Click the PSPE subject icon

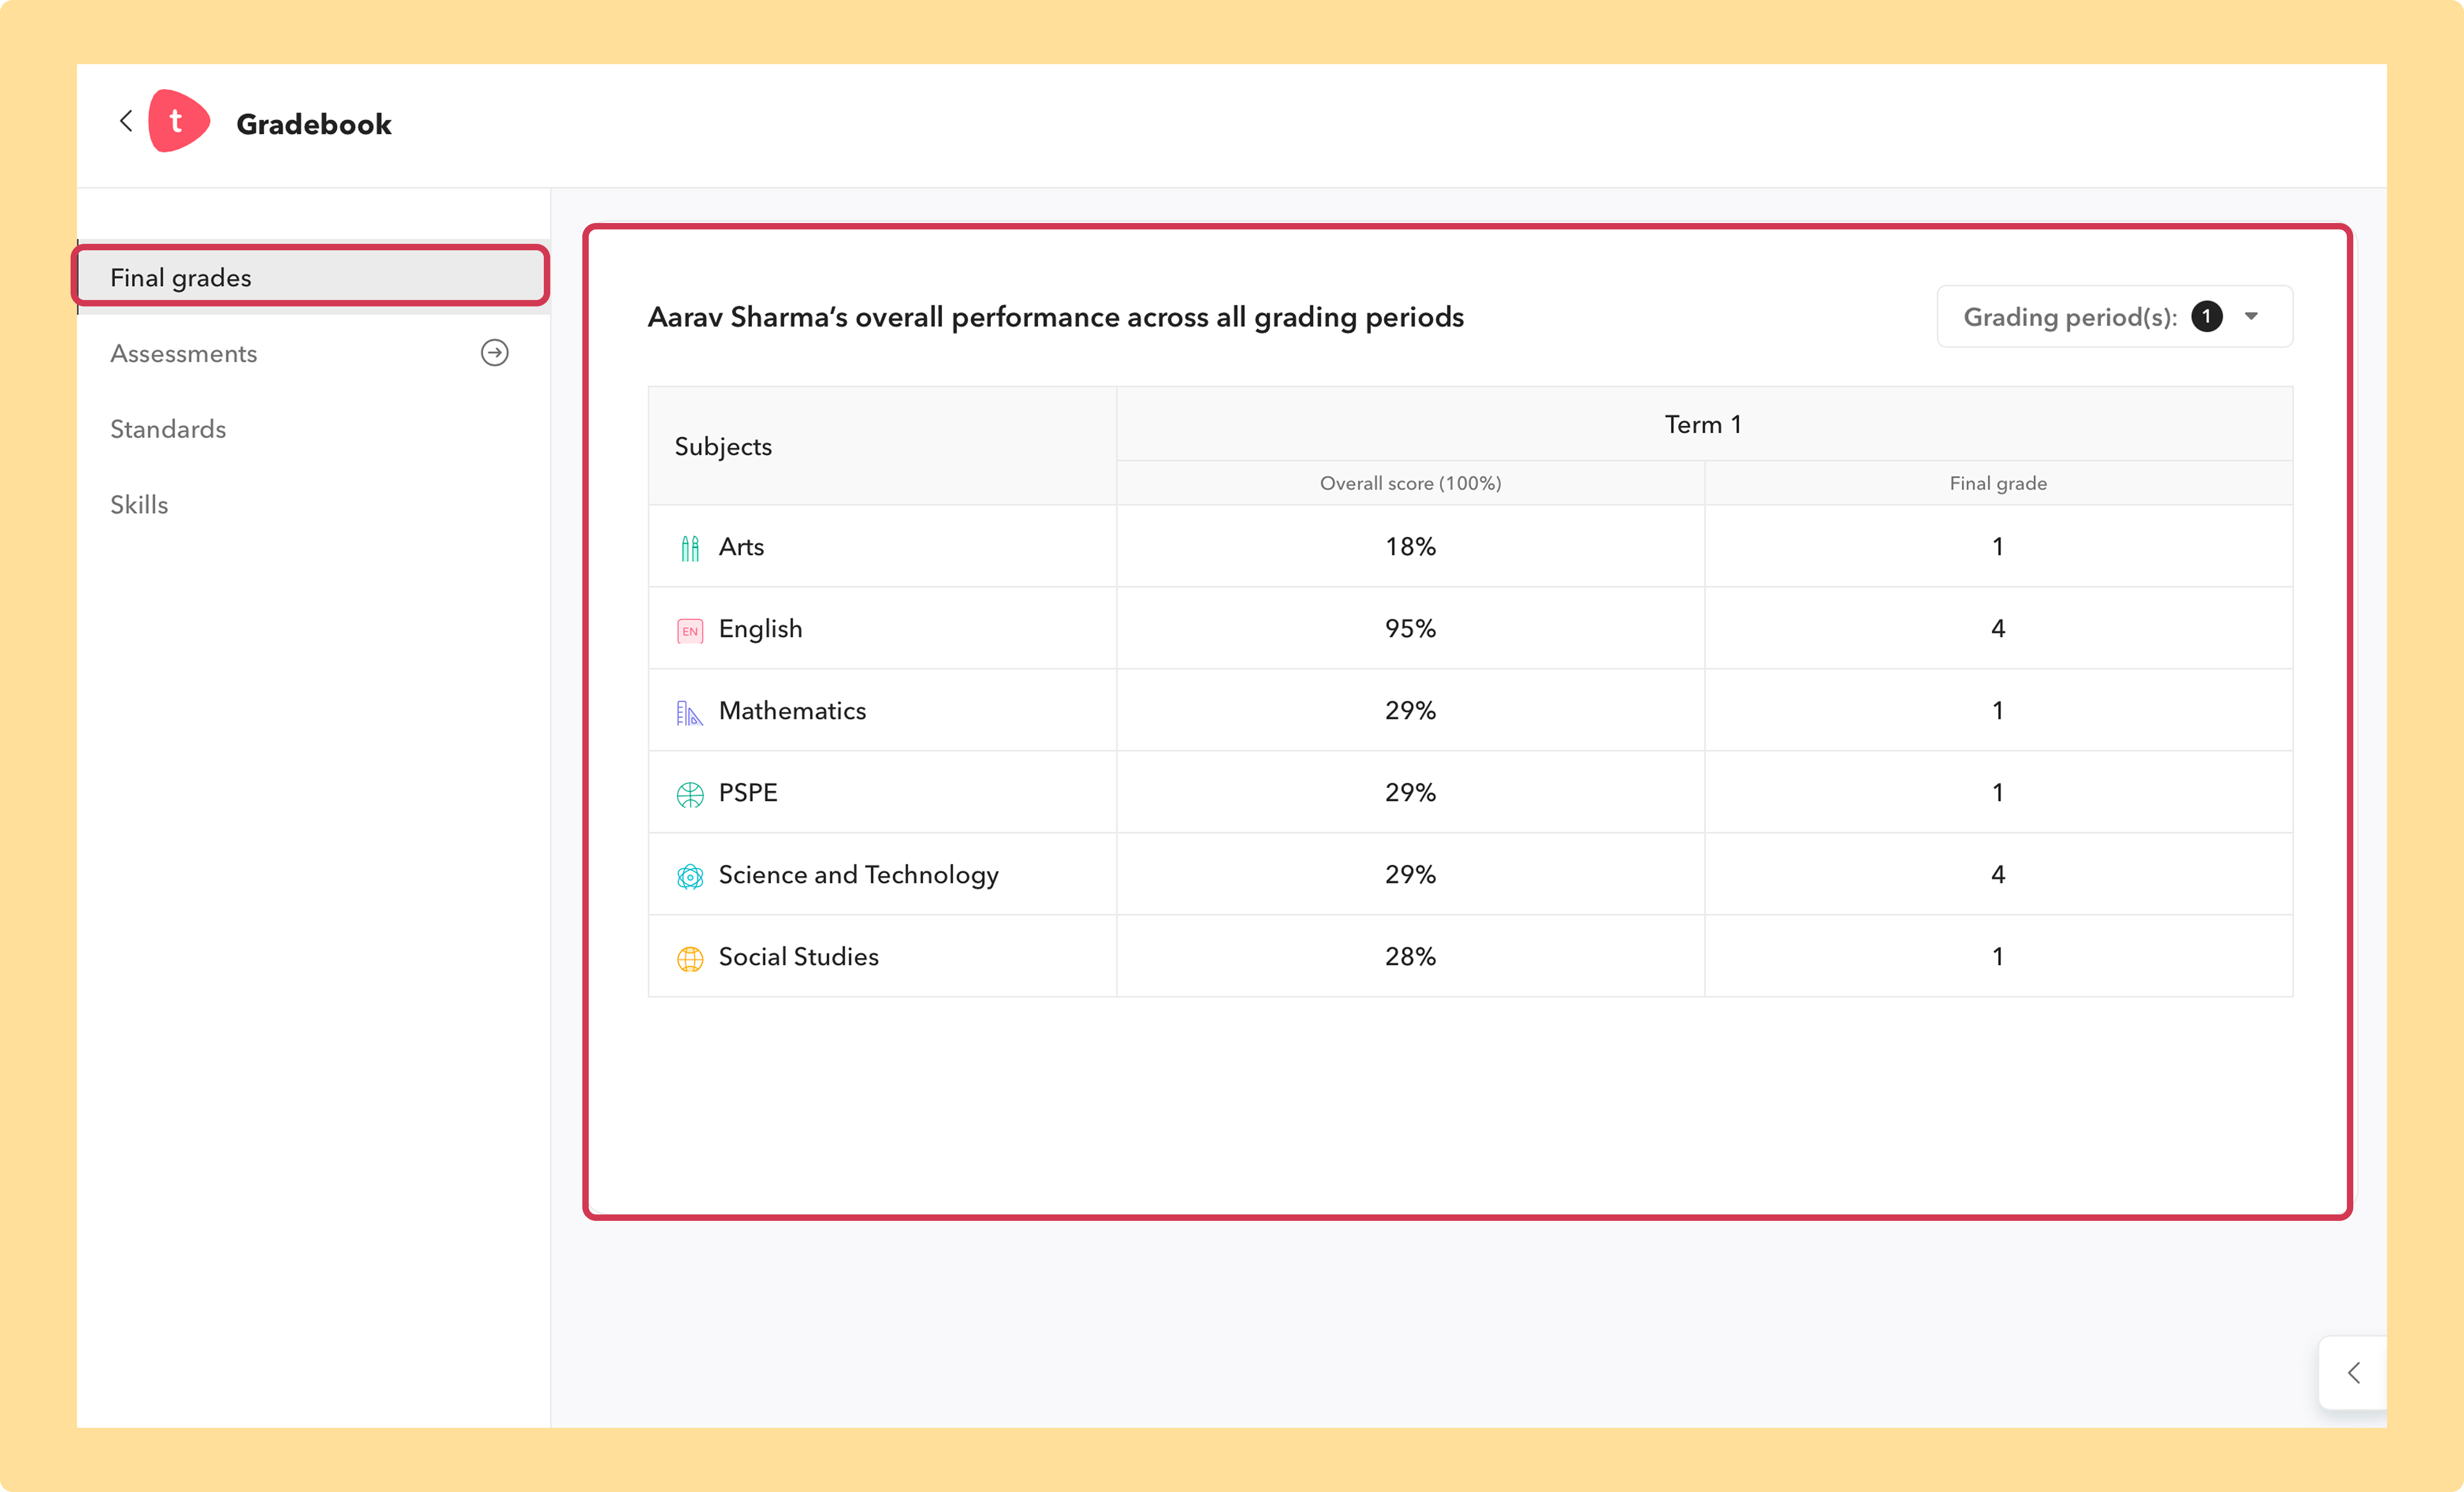[690, 794]
